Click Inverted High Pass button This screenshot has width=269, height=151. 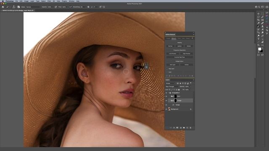179,57
